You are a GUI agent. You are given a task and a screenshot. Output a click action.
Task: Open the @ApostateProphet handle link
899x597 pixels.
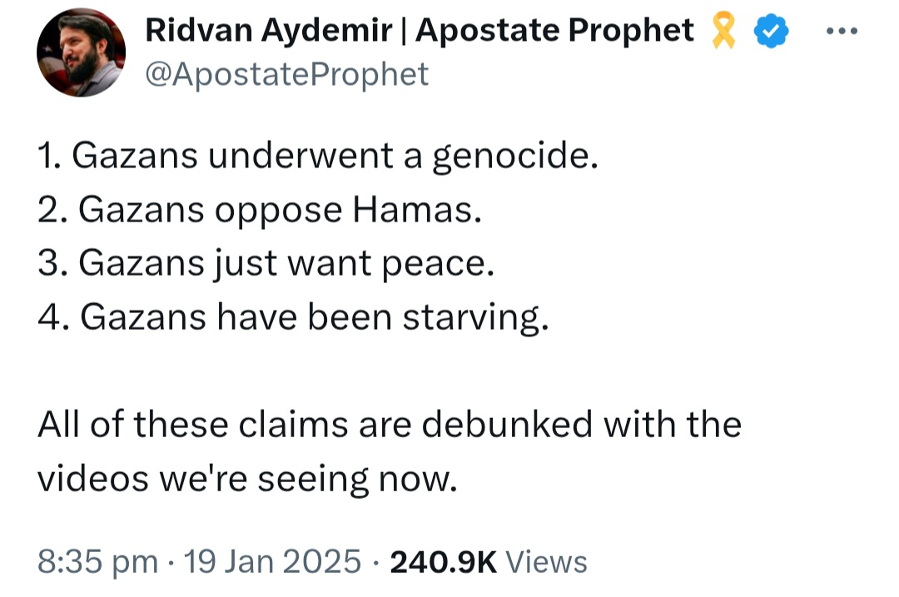[286, 75]
